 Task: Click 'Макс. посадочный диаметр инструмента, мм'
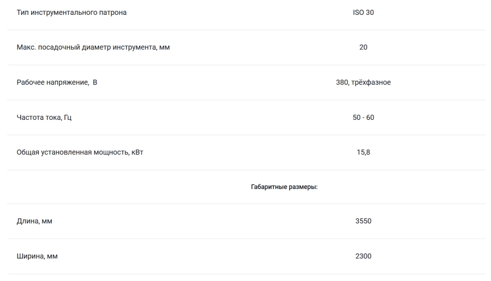point(93,47)
